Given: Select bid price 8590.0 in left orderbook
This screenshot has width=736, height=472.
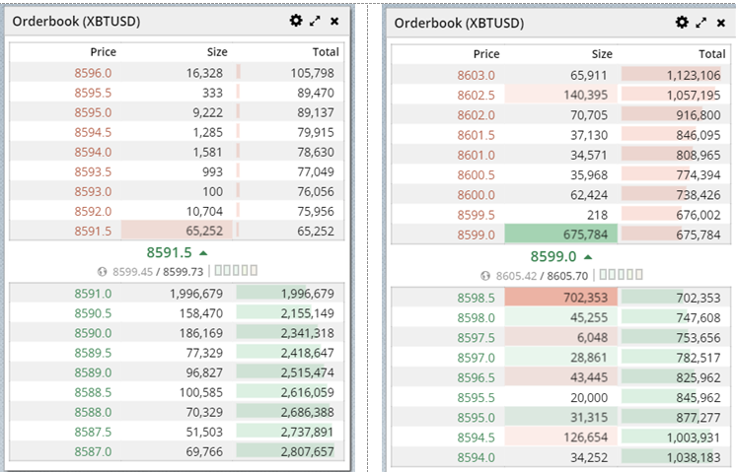Looking at the screenshot, I should [93, 333].
